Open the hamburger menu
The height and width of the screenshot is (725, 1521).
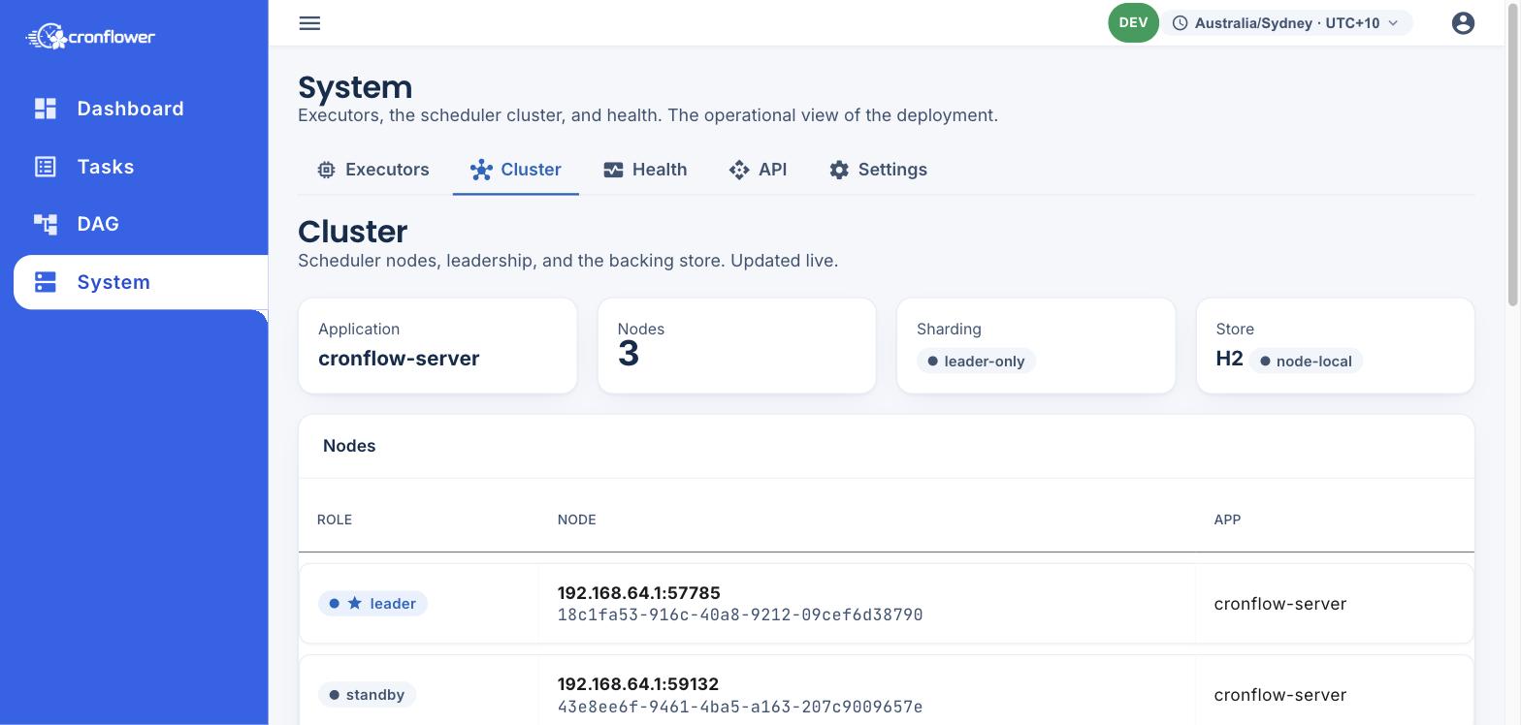point(309,23)
